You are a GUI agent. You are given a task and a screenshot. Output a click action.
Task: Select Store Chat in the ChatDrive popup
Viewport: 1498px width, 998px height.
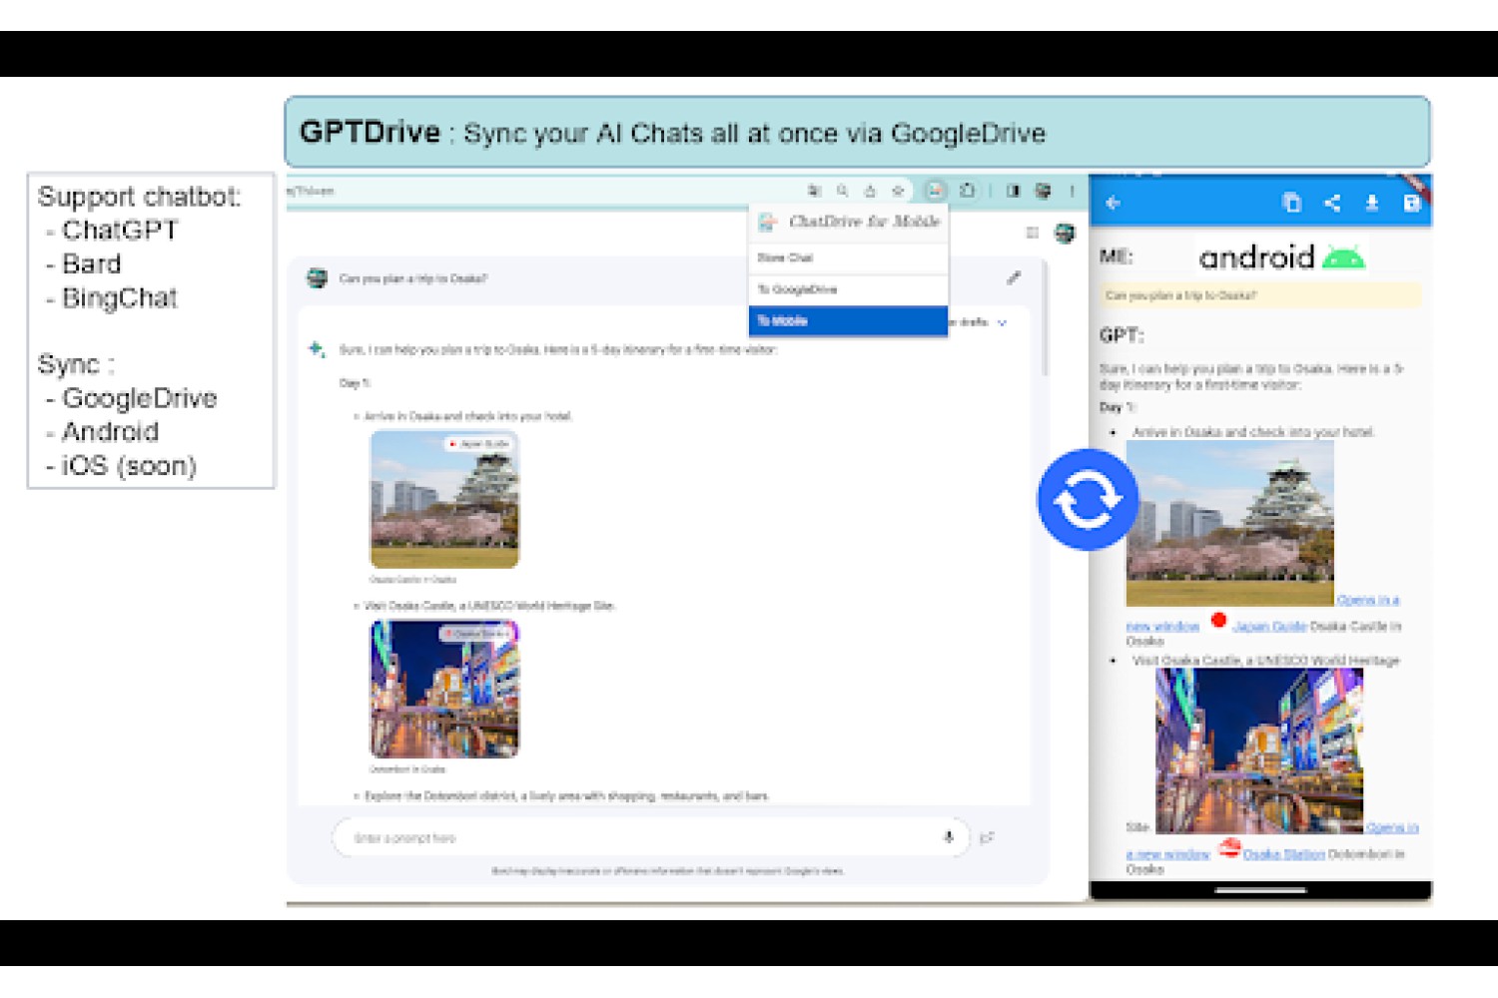pos(848,257)
